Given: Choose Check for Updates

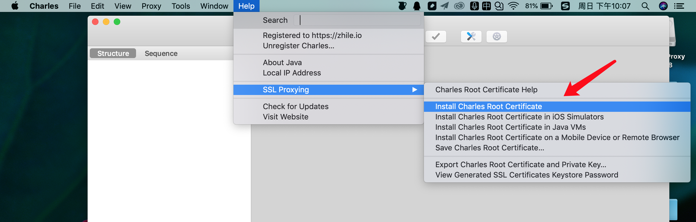Looking at the screenshot, I should [x=329, y=106].
